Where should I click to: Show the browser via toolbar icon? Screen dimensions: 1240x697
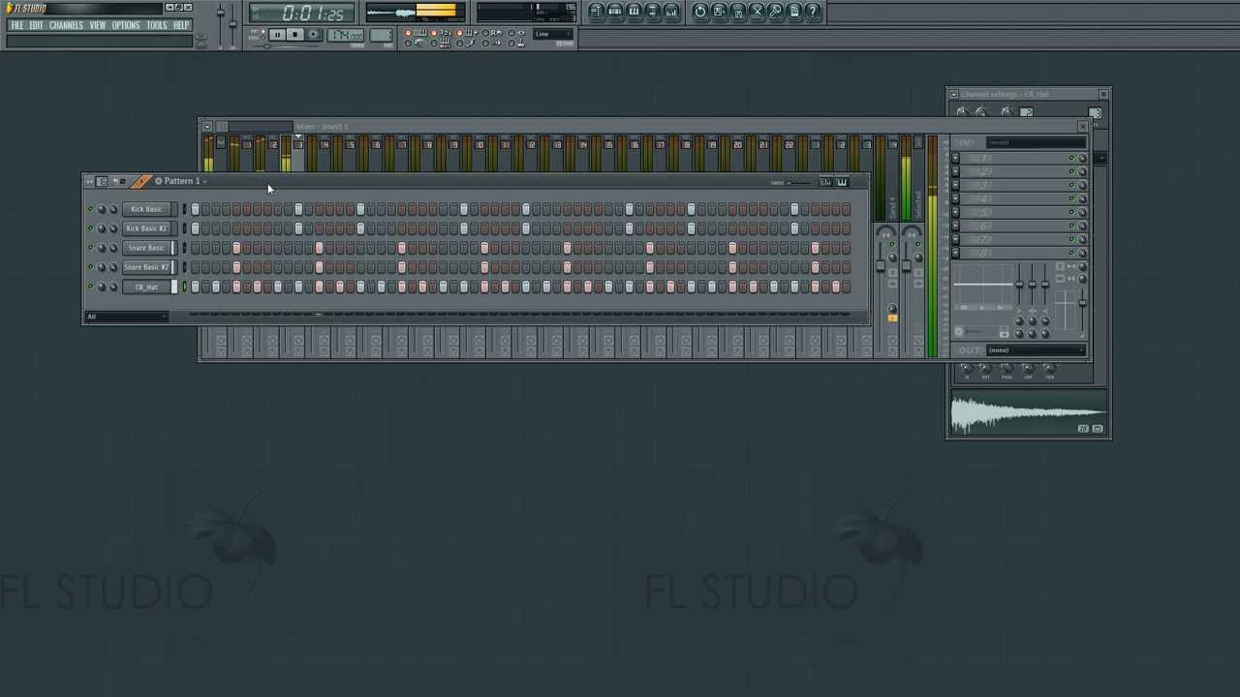point(652,12)
